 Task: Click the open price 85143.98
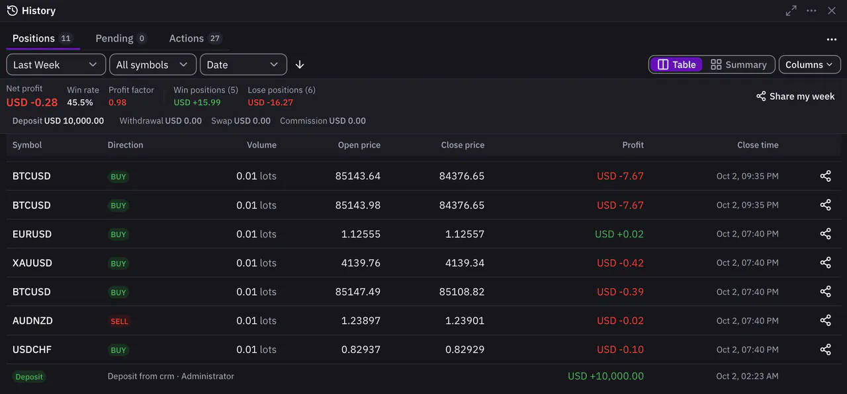pyautogui.click(x=358, y=205)
